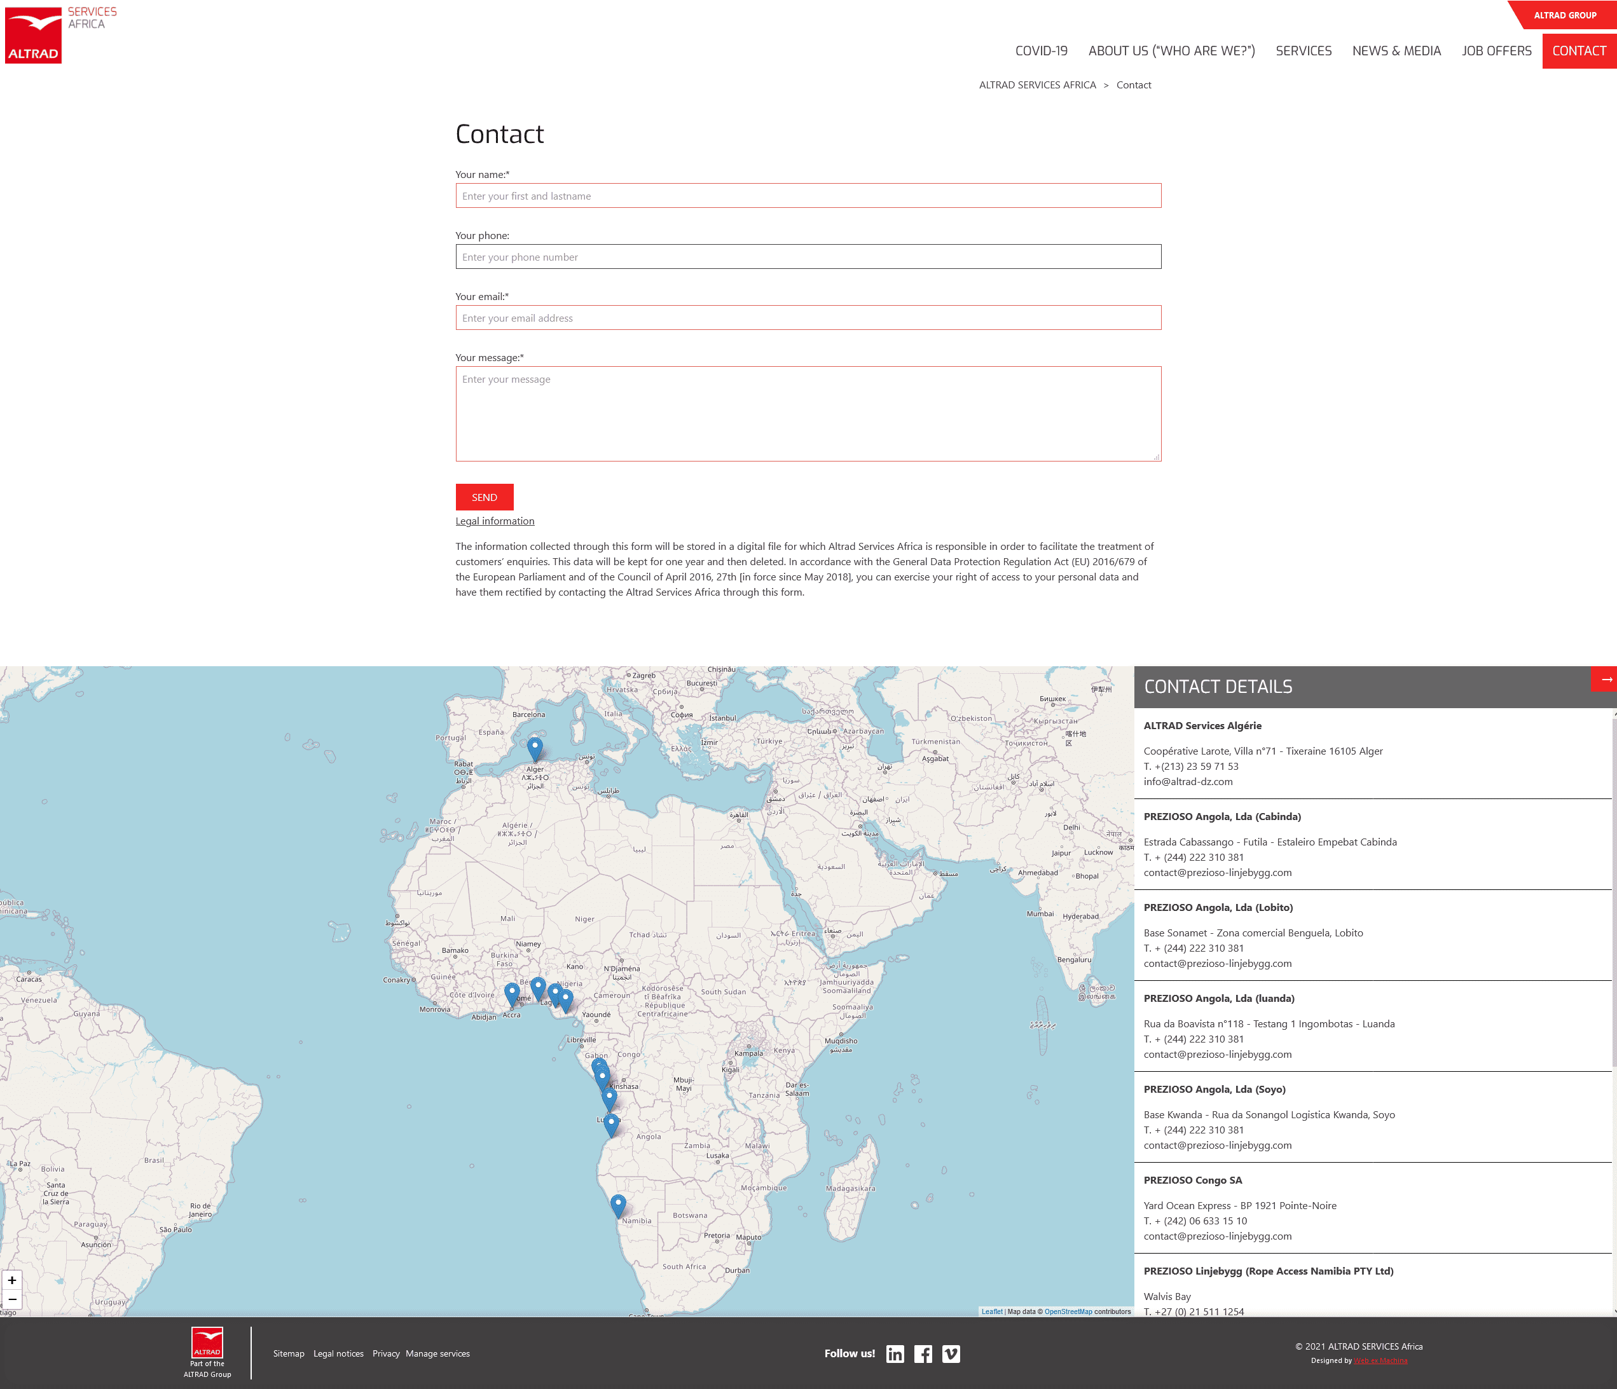This screenshot has width=1617, height=1389.
Task: Click info@altrad-dz.com email address
Action: click(x=1188, y=782)
